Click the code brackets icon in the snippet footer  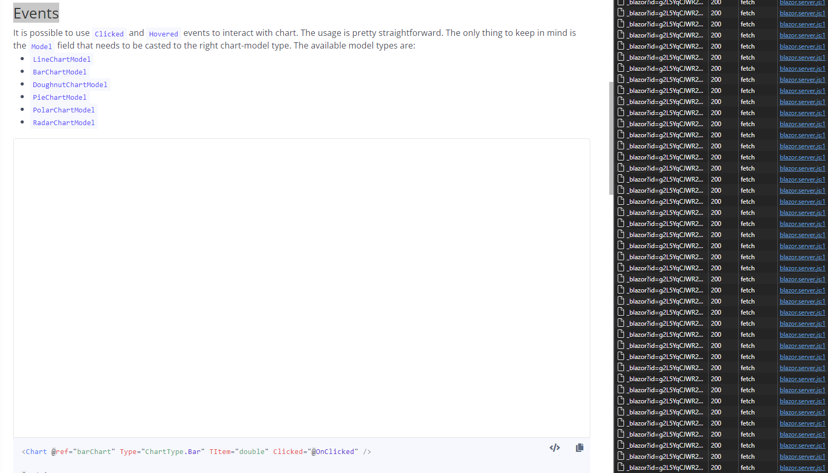pyautogui.click(x=554, y=447)
